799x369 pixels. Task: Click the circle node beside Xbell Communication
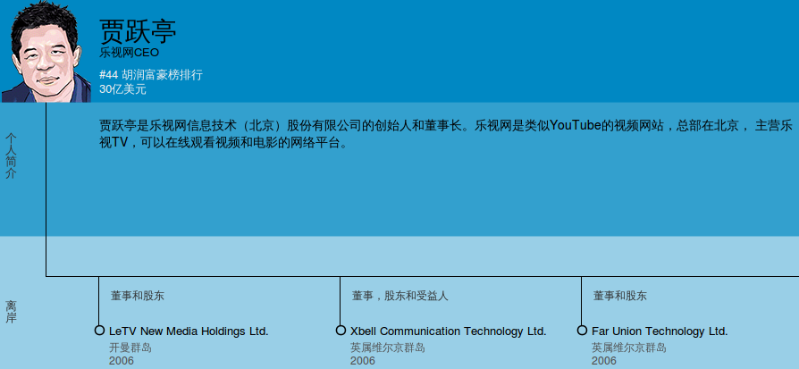click(x=341, y=331)
